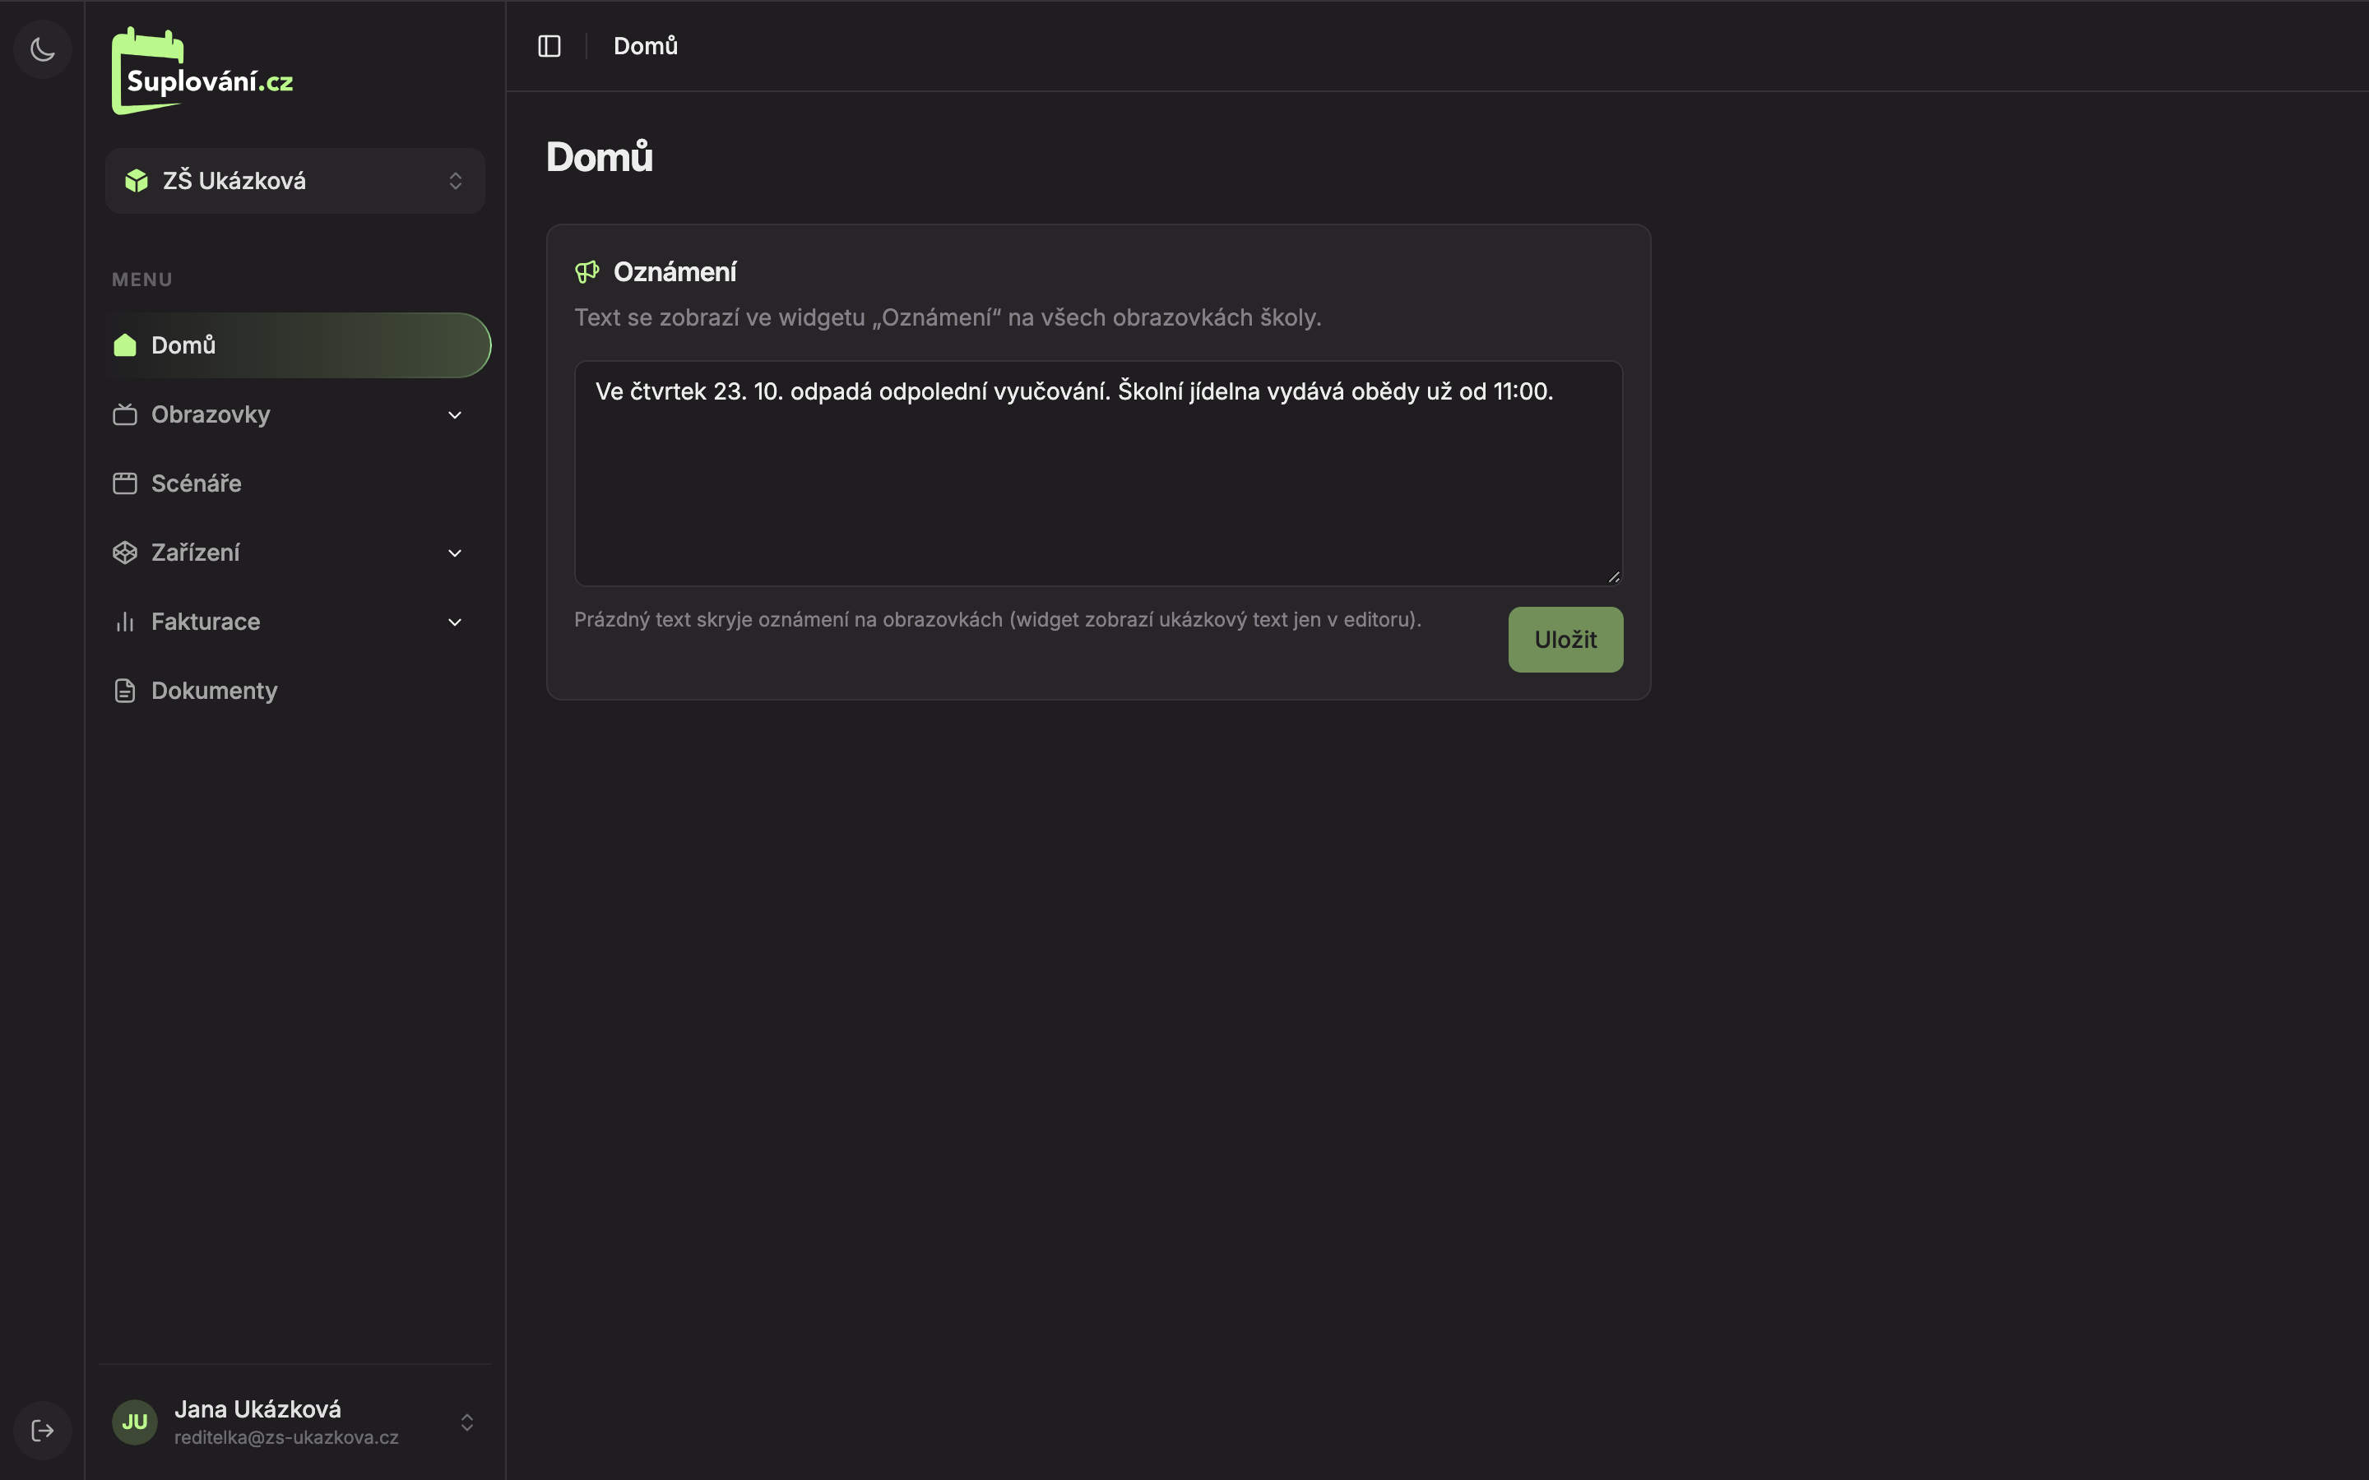Click the Oznámení card heading

point(675,272)
